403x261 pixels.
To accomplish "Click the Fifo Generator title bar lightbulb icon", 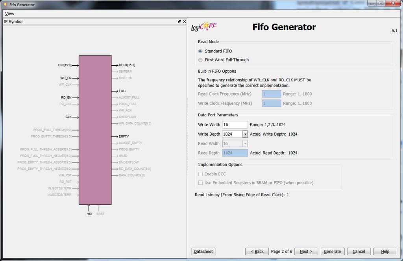I will pyautogui.click(x=5, y=5).
